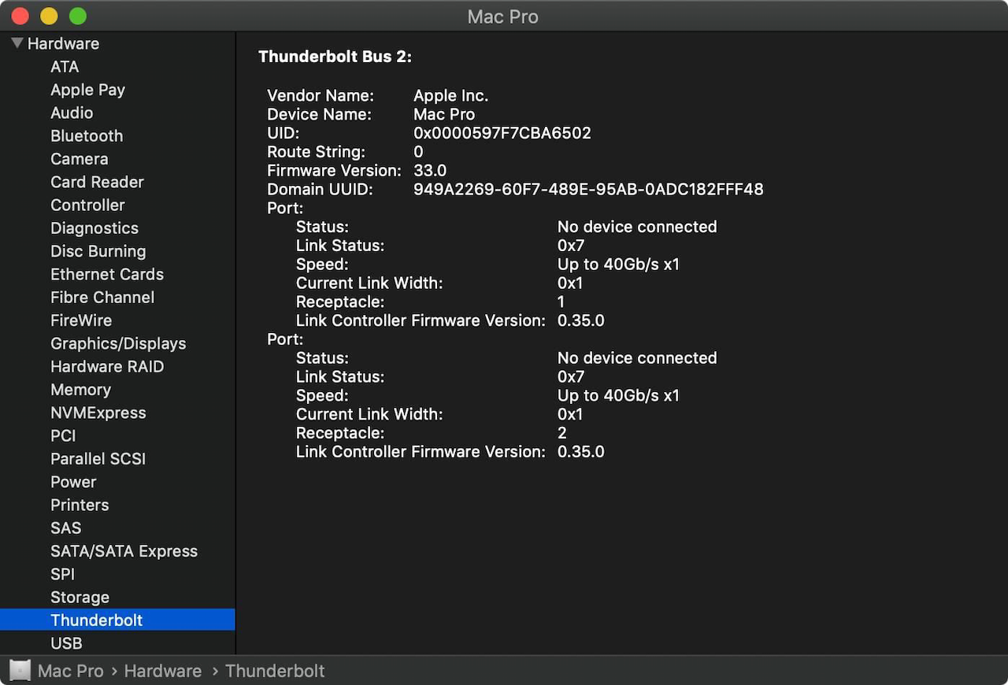Click the Thunderbolt Bus 2 heading

[335, 57]
